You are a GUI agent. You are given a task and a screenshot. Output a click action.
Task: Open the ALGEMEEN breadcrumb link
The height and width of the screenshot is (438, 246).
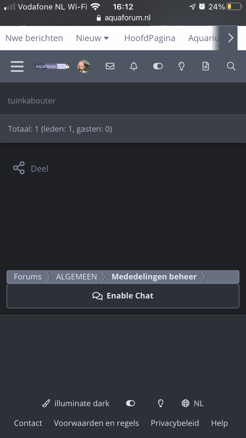click(77, 277)
